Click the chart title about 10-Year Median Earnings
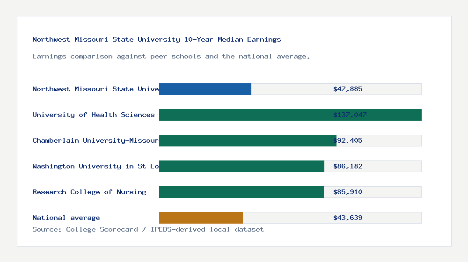468x262 pixels. [x=157, y=39]
